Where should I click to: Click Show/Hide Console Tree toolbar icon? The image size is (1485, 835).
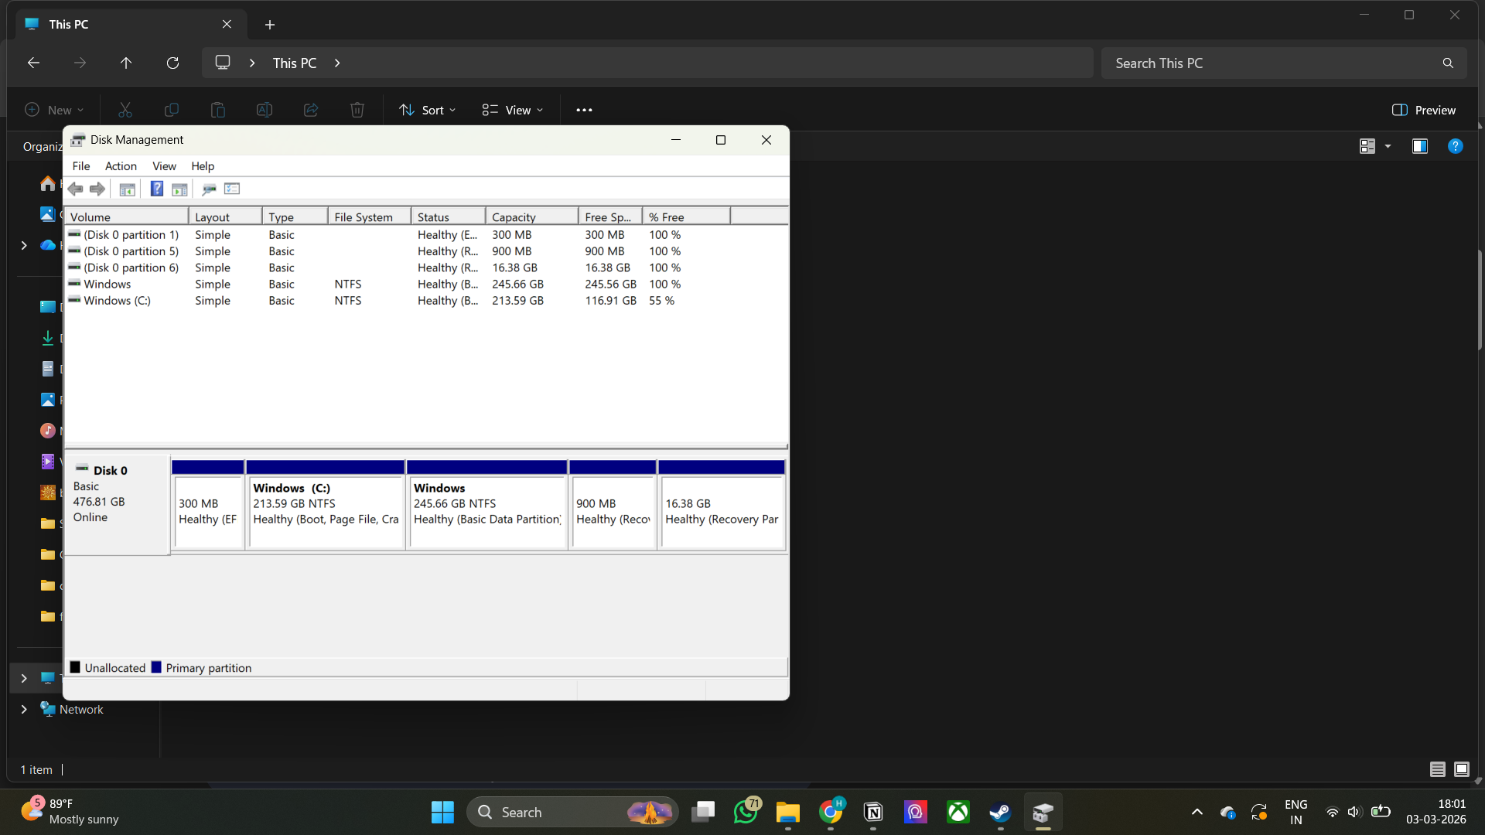128,189
